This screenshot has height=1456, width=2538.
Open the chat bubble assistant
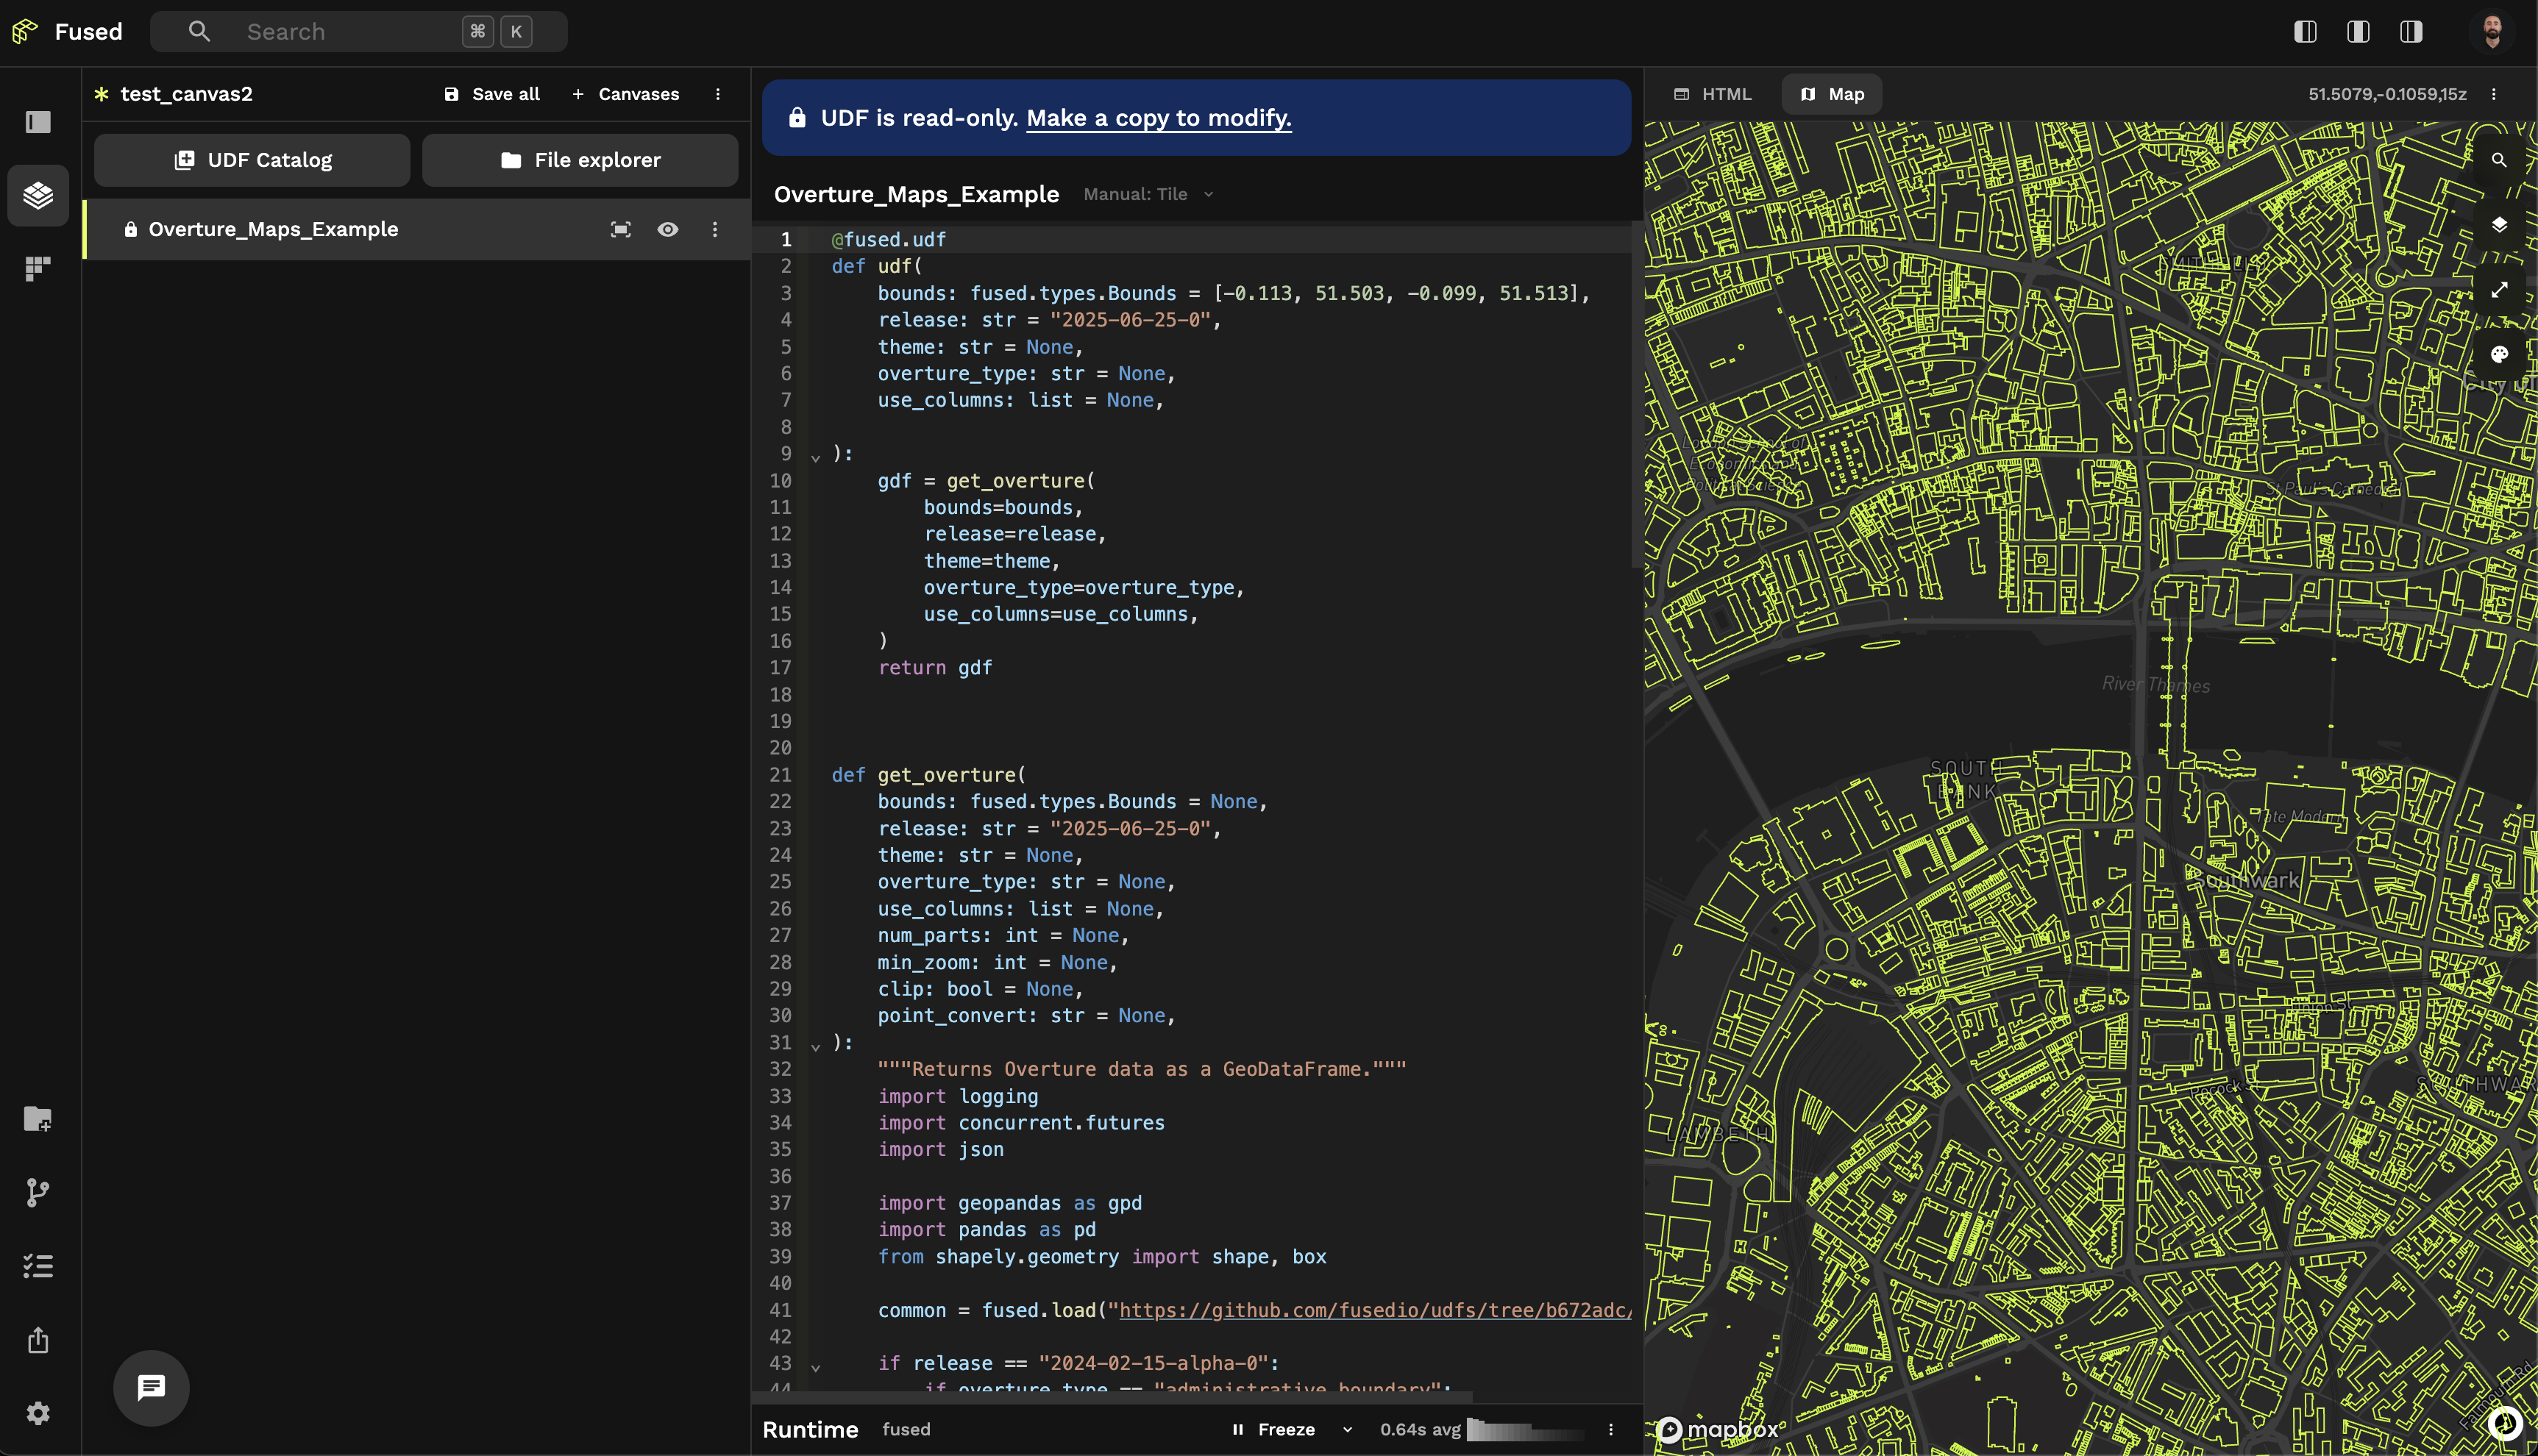(x=150, y=1387)
